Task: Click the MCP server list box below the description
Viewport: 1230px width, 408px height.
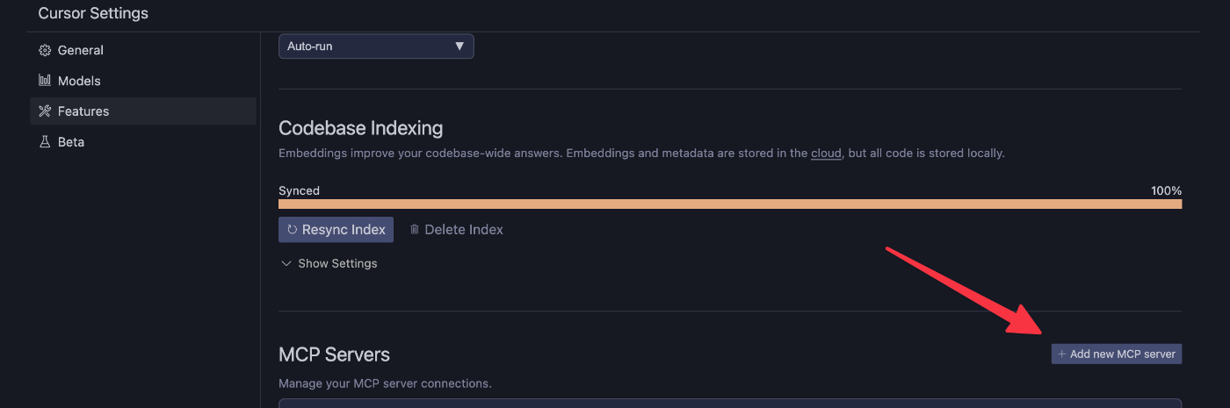Action: (730, 404)
